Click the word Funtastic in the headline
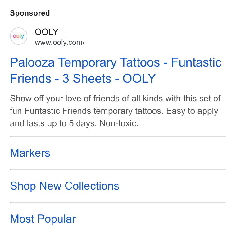The image size is (236, 235). (196, 62)
